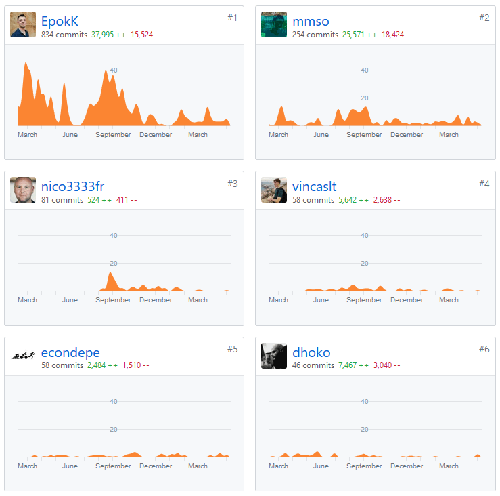This screenshot has height=496, width=500.
Task: Visit the dhoko profile link
Action: [311, 352]
